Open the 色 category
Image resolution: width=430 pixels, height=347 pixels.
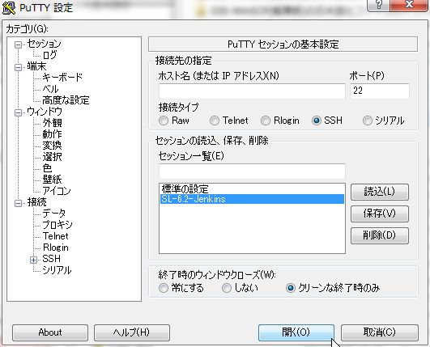47,168
